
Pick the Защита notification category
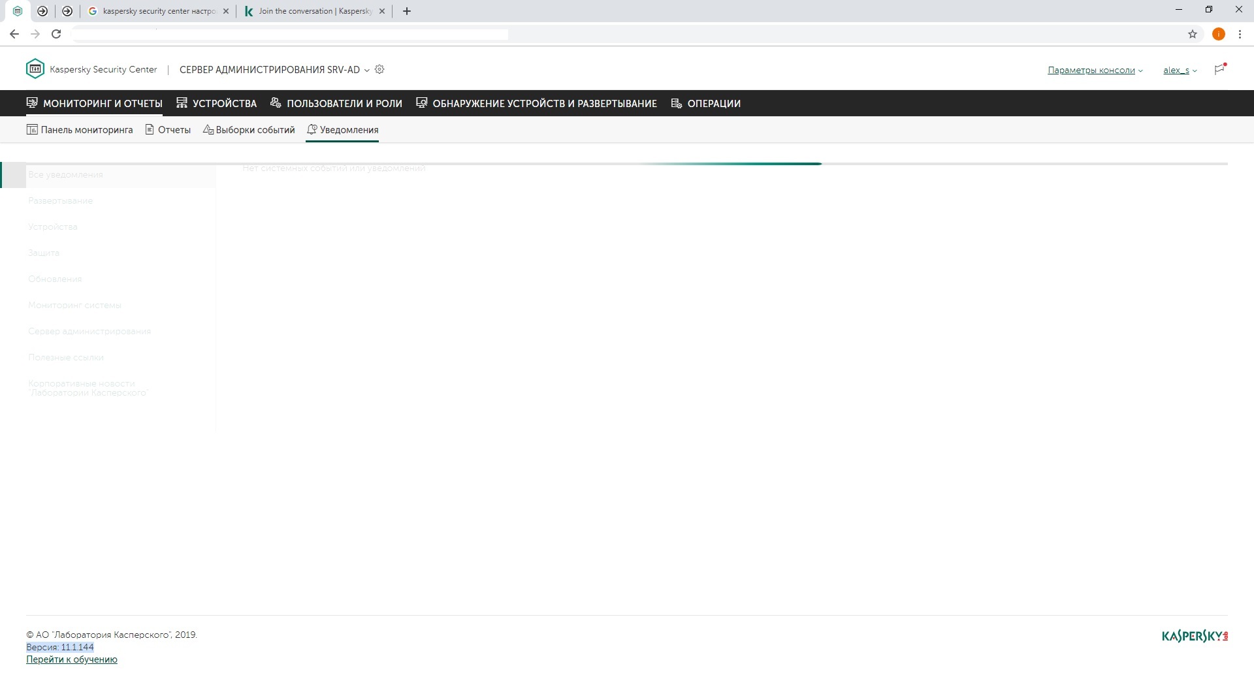(x=108, y=253)
